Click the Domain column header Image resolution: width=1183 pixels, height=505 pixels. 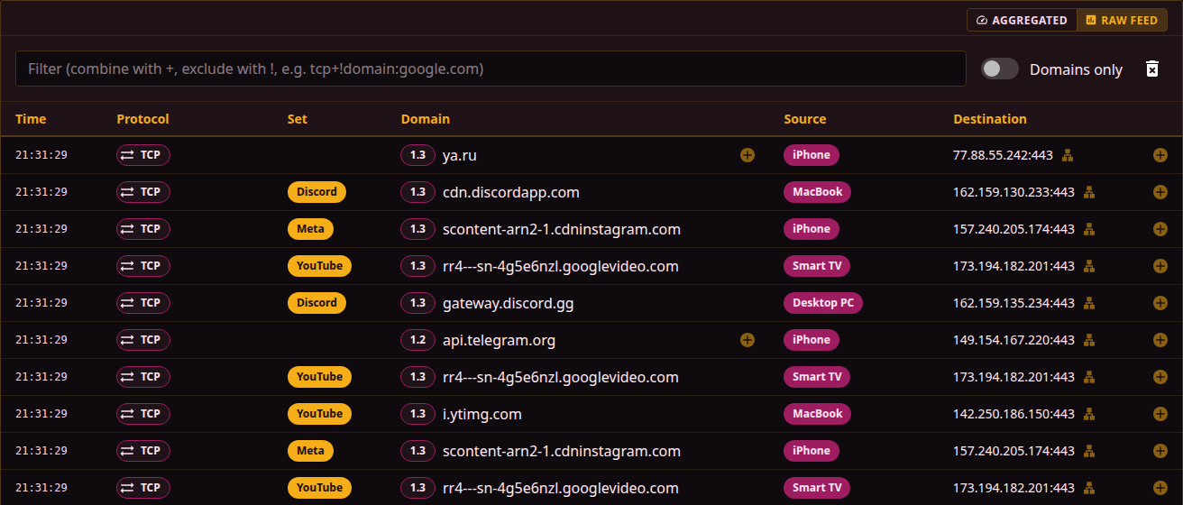[x=425, y=119]
